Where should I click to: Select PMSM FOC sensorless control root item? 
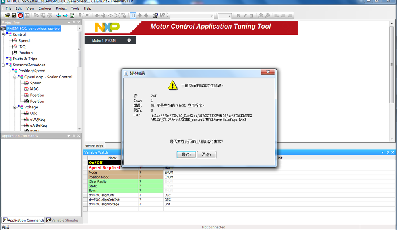[x=34, y=28]
